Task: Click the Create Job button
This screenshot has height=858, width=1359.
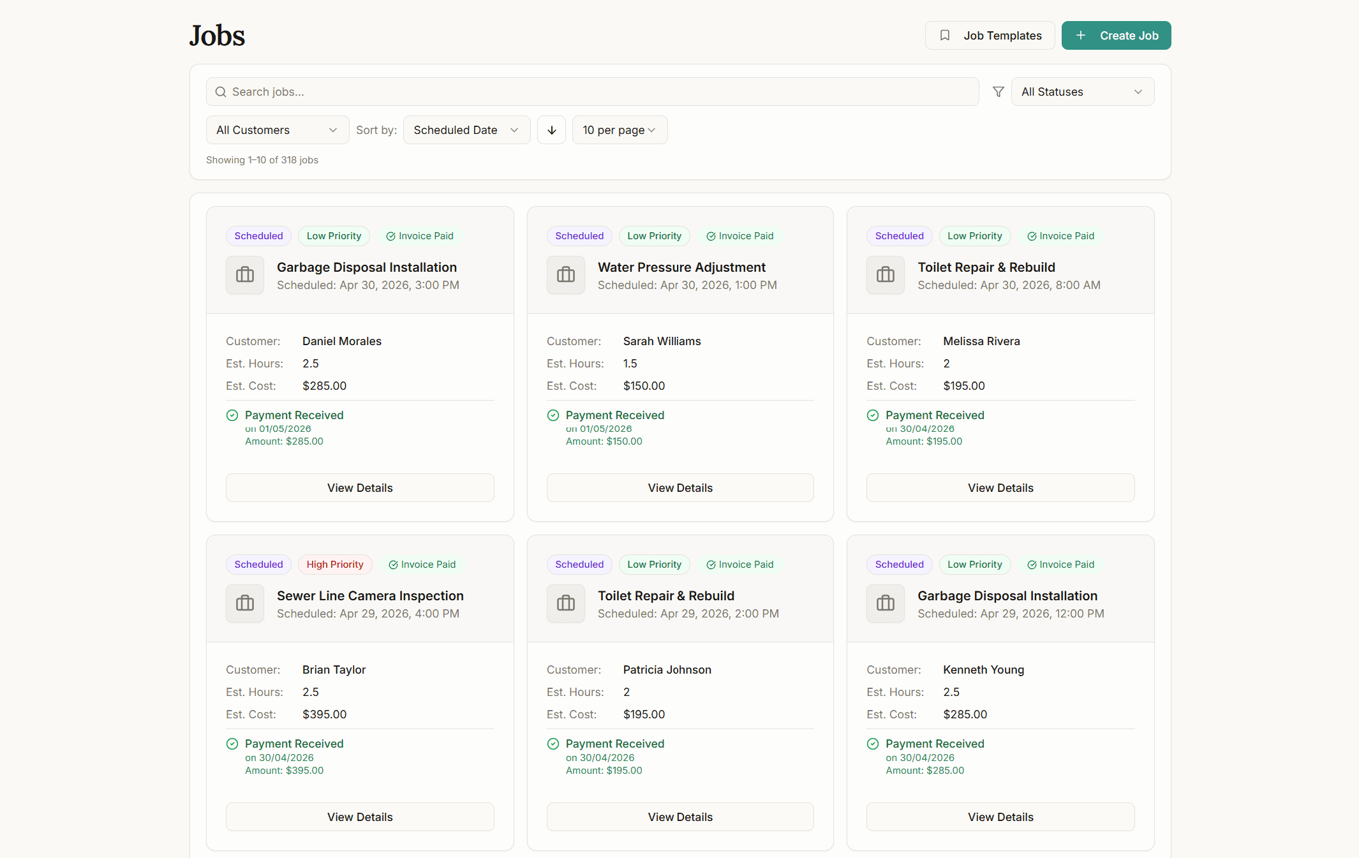Action: [1117, 36]
